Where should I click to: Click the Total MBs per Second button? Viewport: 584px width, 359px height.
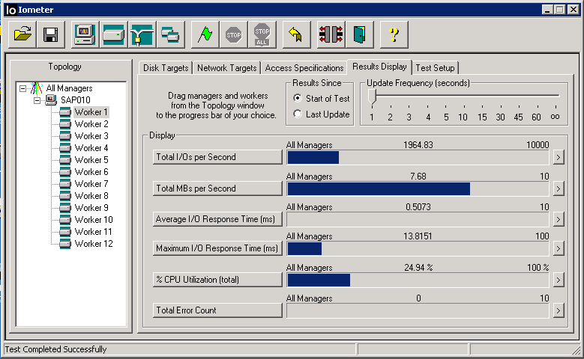tap(217, 188)
